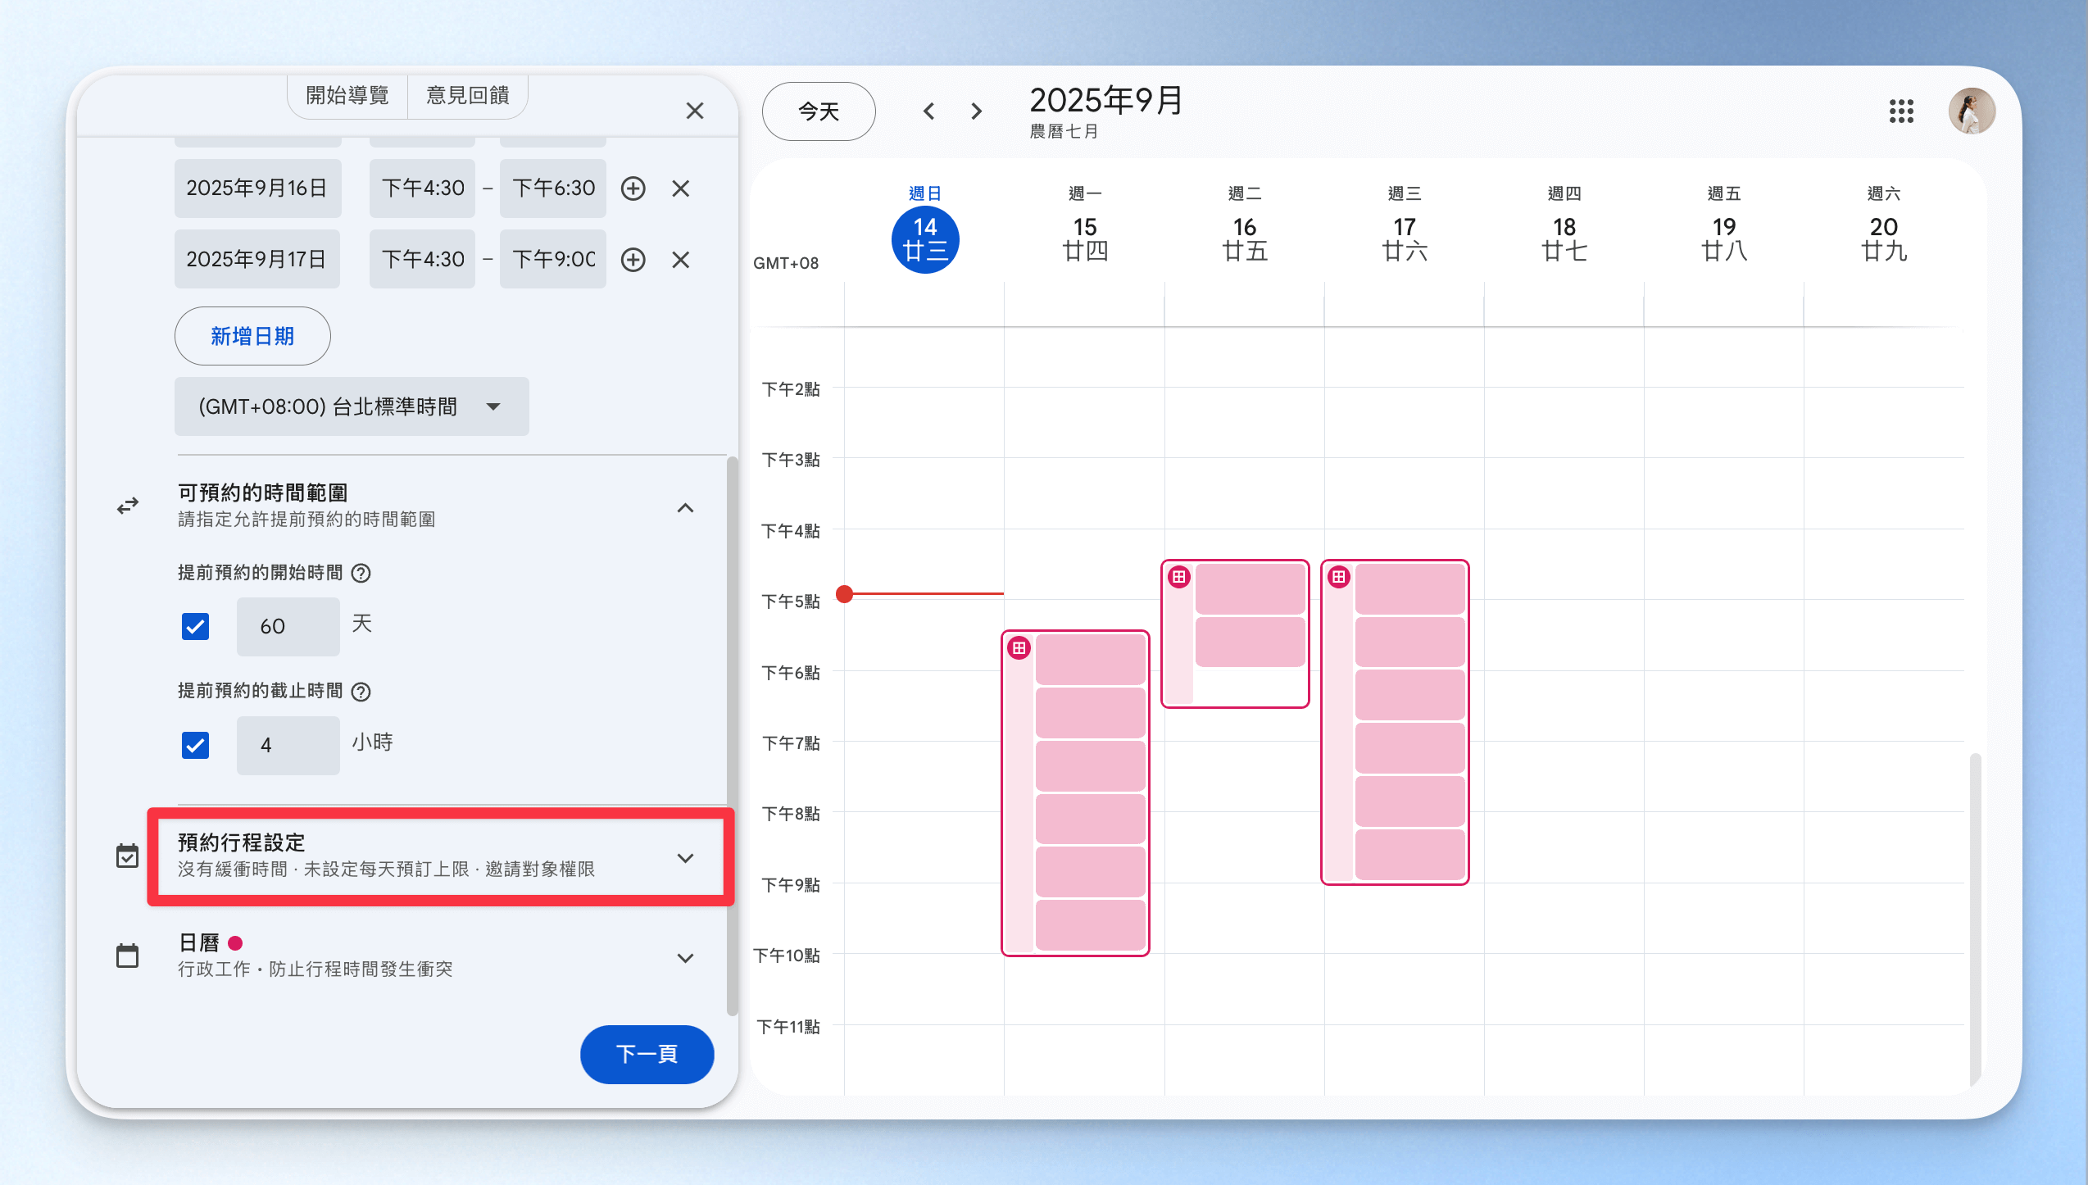Screen dimensions: 2088x1185
Task: Click the 下午9:00 end time field
Action: 553,260
